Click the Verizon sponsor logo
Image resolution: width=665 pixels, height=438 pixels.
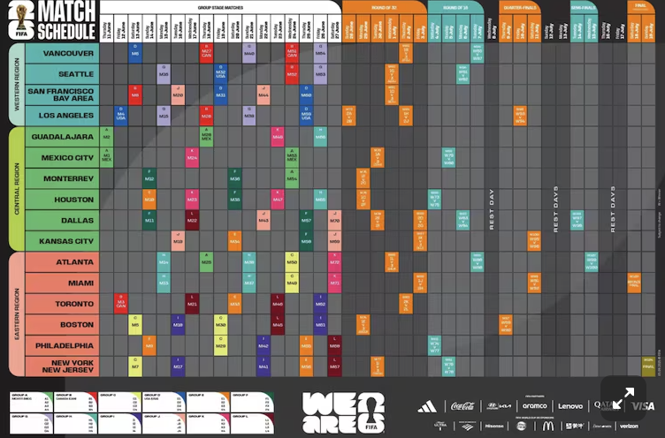click(629, 426)
